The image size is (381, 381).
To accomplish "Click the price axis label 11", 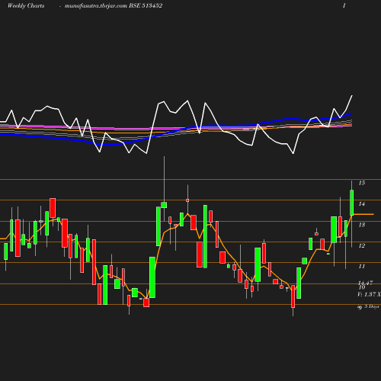I will point(362,266).
